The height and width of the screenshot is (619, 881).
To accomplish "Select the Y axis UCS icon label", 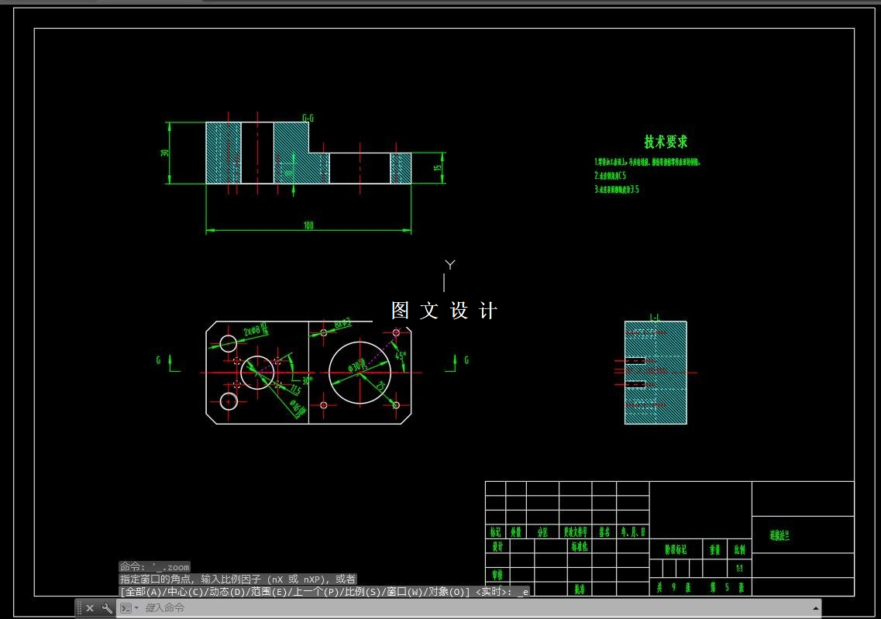I will [x=450, y=264].
